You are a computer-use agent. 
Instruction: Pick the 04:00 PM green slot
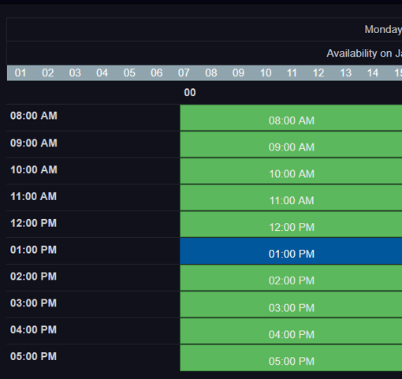291,331
